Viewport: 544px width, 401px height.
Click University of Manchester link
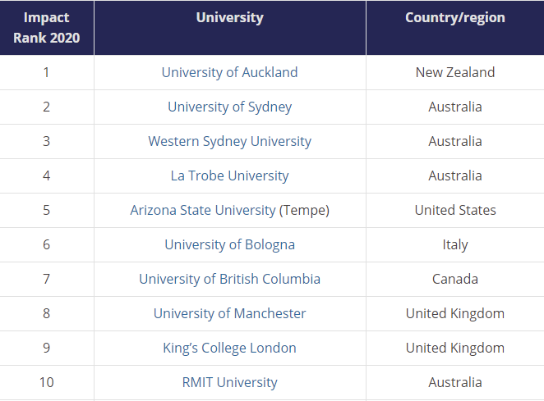coord(229,313)
